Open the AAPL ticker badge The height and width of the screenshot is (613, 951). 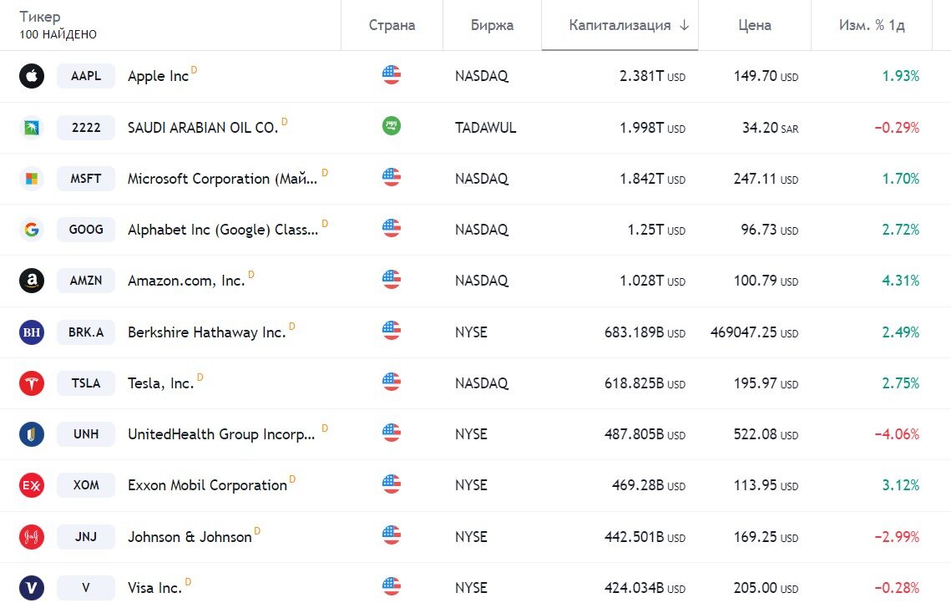(x=85, y=76)
